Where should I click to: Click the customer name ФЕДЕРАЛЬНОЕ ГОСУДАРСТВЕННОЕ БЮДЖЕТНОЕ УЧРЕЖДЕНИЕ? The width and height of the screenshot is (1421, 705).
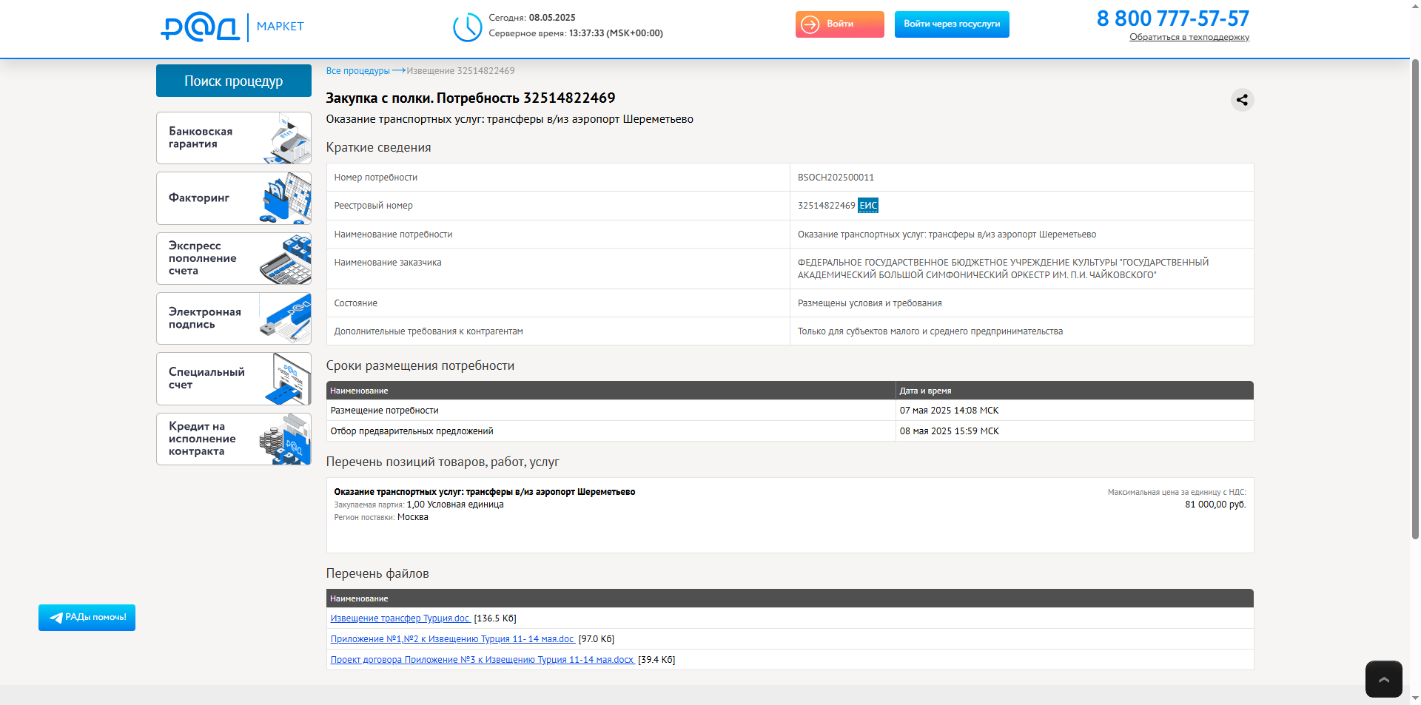pos(1003,269)
